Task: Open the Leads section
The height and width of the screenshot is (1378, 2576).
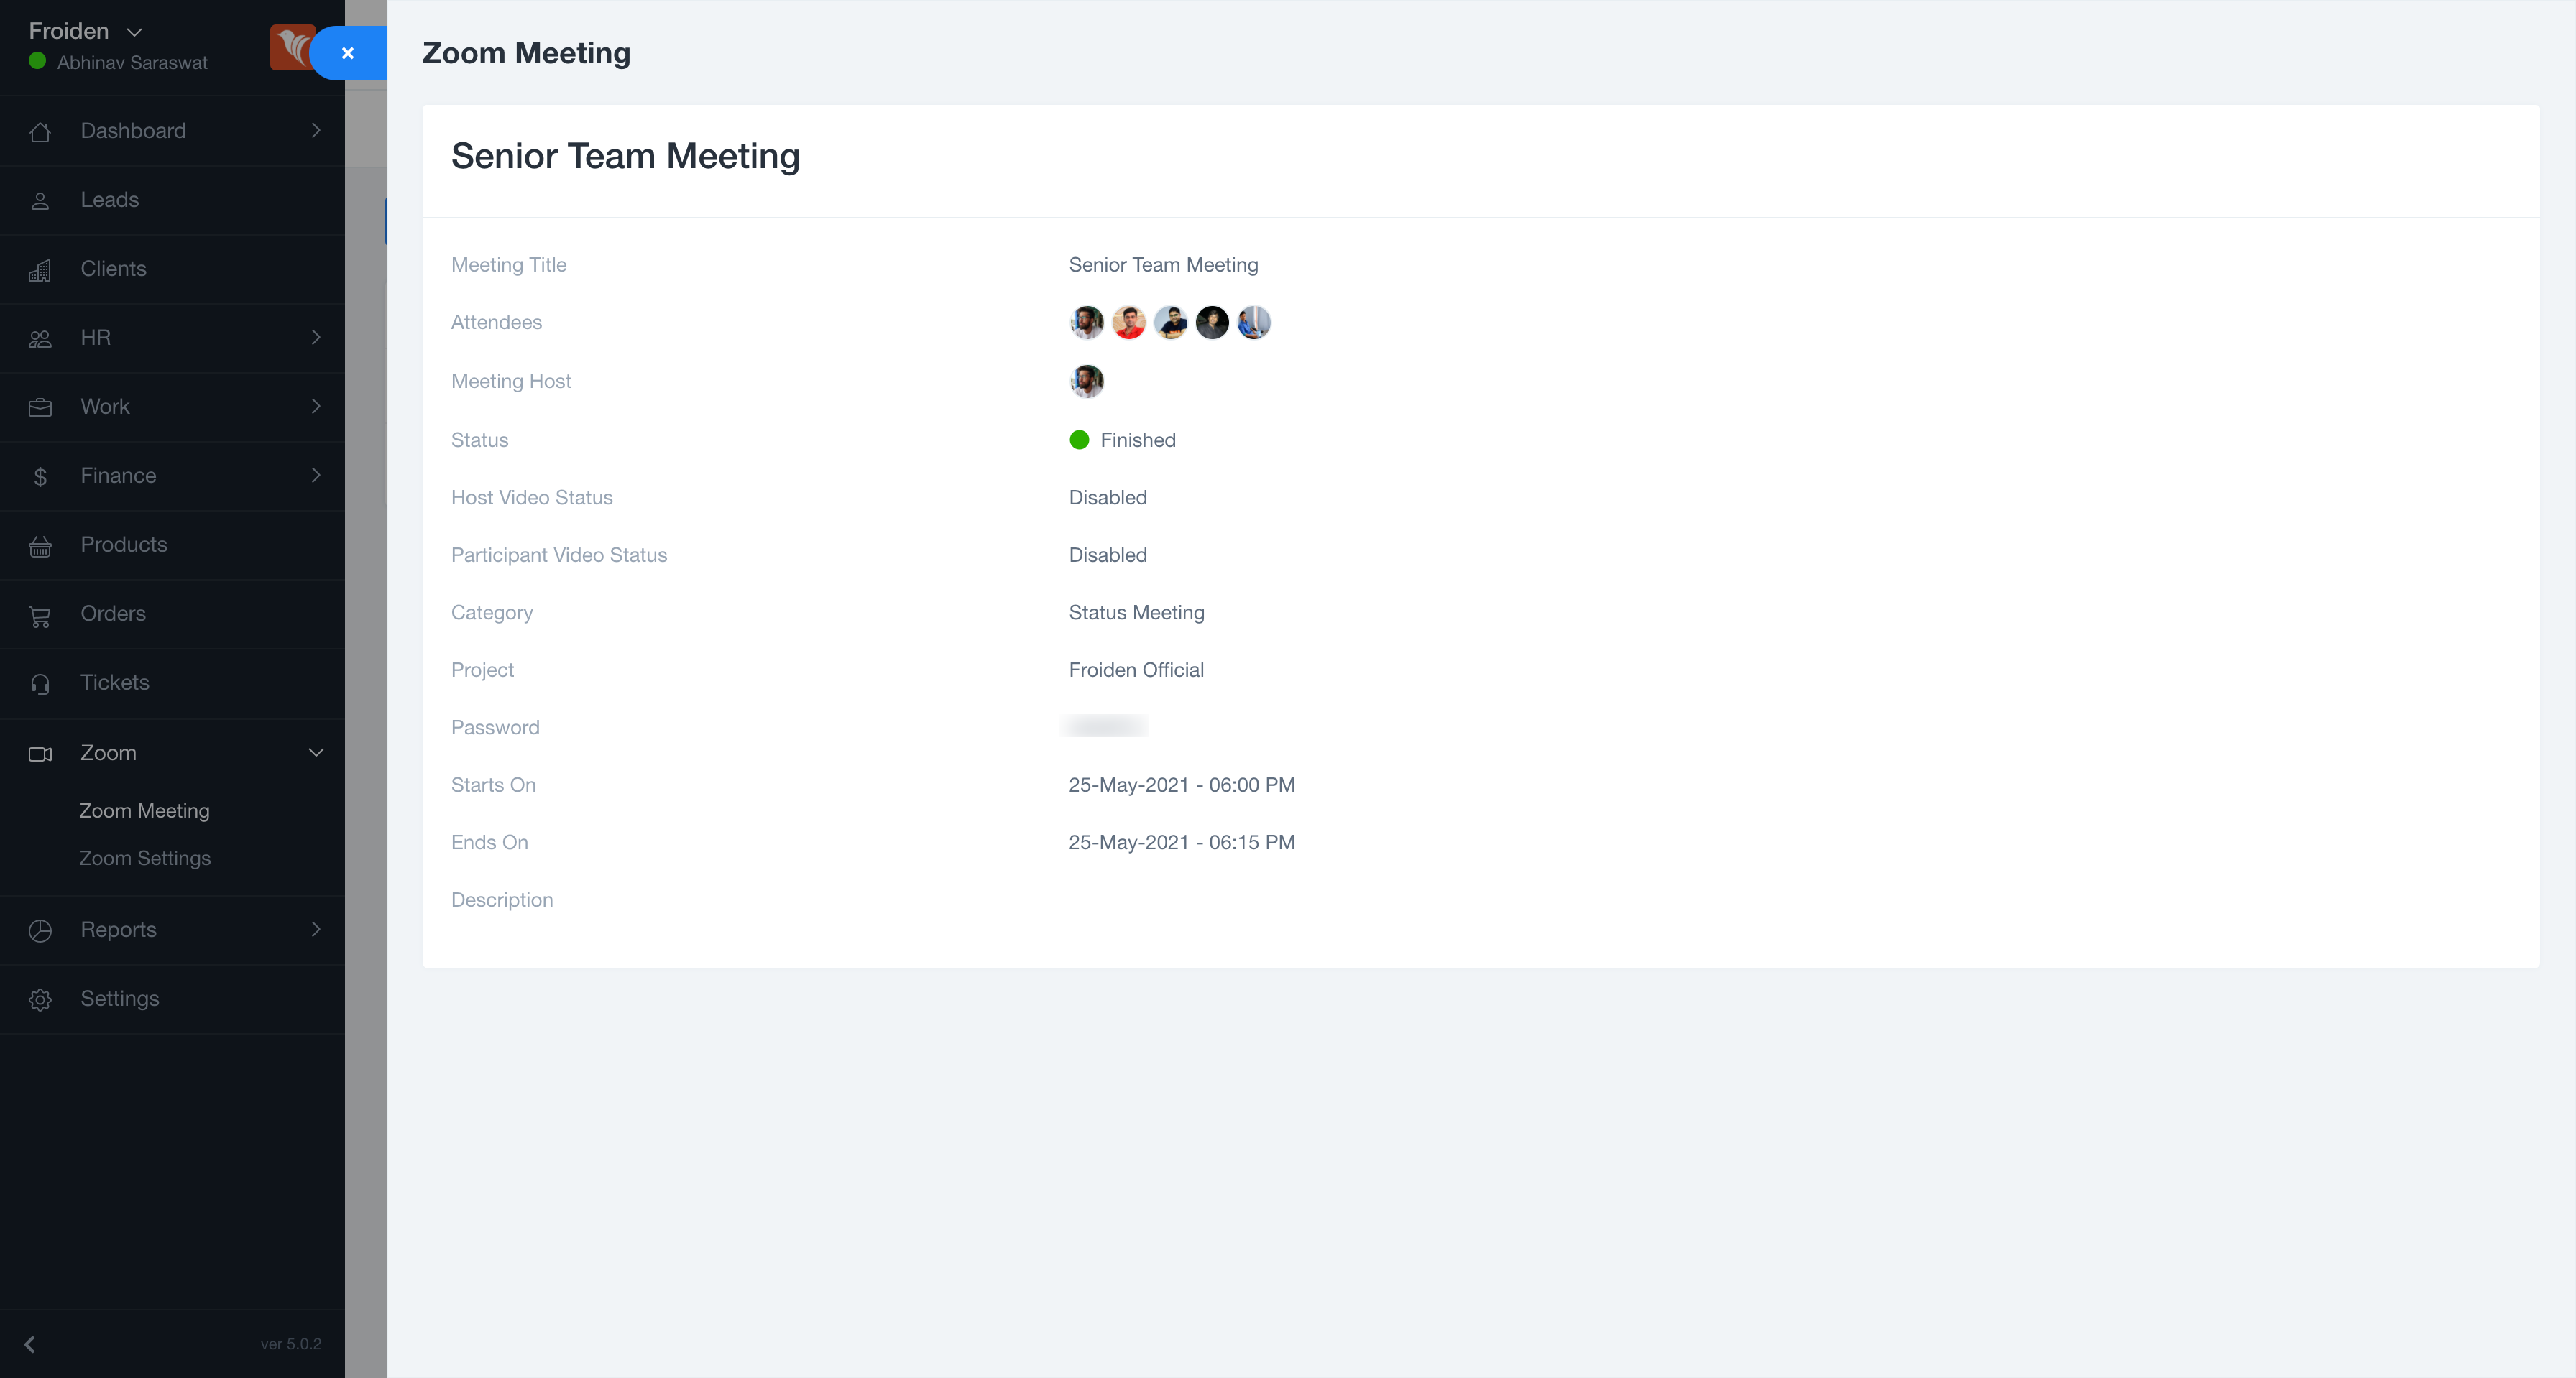Action: (x=110, y=199)
